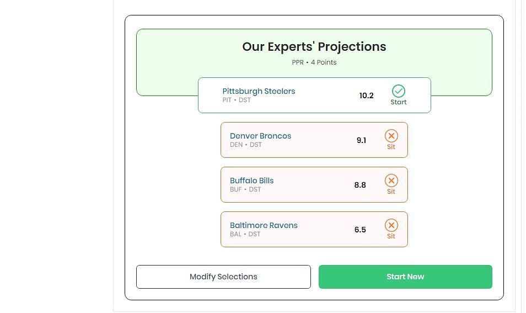Viewport: 526px width, 313px height.
Task: Click the PIT • DST label
Action: click(x=237, y=100)
